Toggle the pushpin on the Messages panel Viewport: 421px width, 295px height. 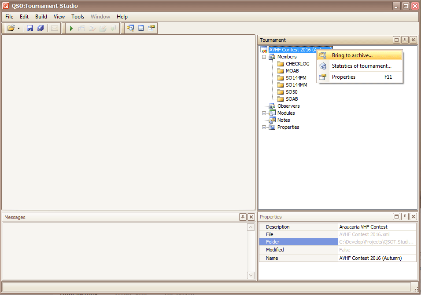(x=243, y=217)
